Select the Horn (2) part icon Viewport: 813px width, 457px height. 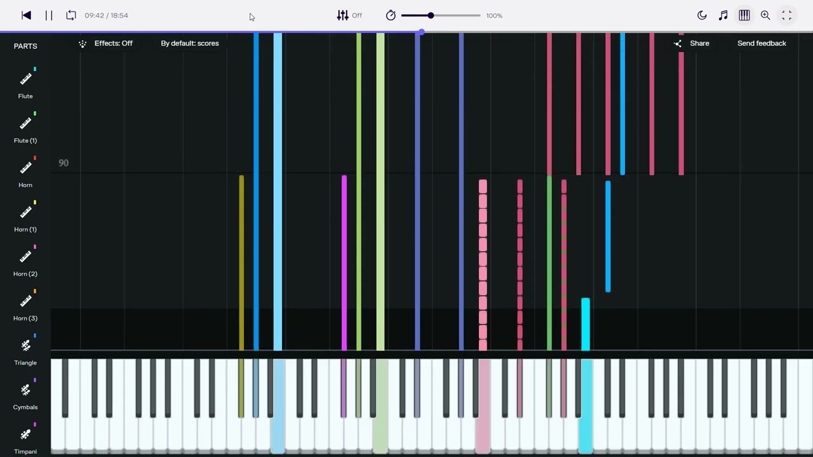point(25,256)
